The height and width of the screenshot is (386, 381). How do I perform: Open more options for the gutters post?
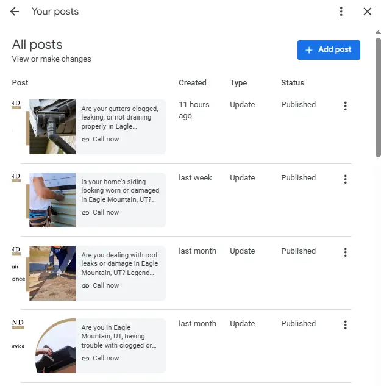point(345,106)
